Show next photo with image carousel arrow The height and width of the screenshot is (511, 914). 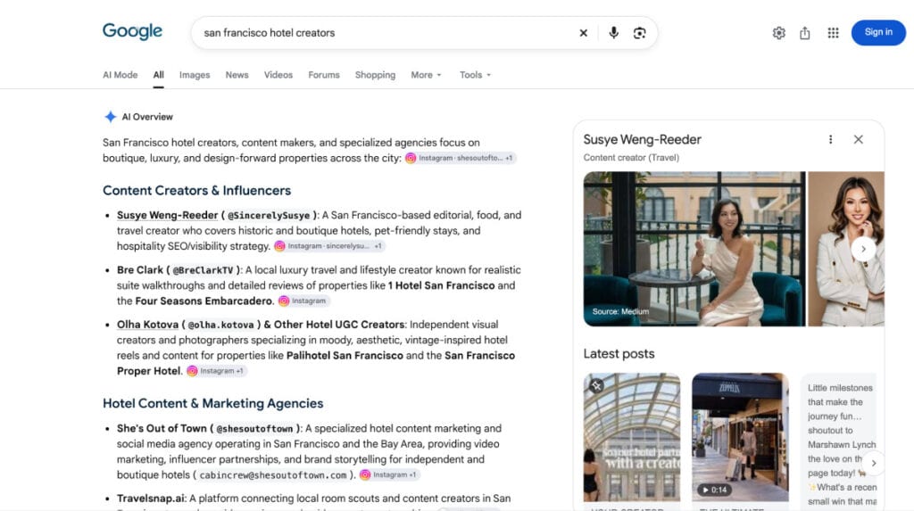click(863, 249)
